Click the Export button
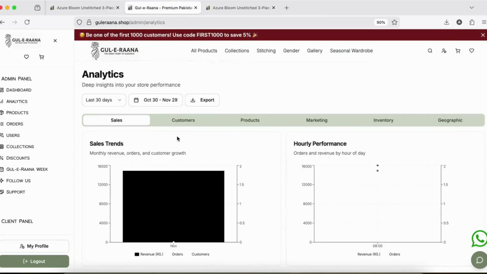 (x=202, y=100)
